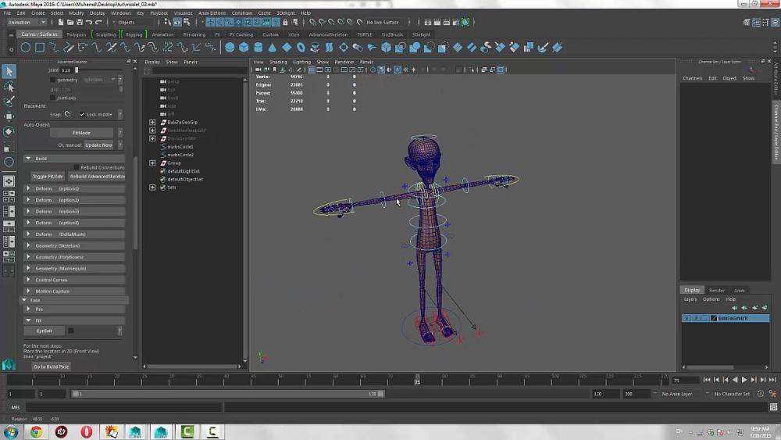This screenshot has width=781, height=440.
Task: Expand the Bala7aGeoGrp outliner node
Action: point(152,123)
